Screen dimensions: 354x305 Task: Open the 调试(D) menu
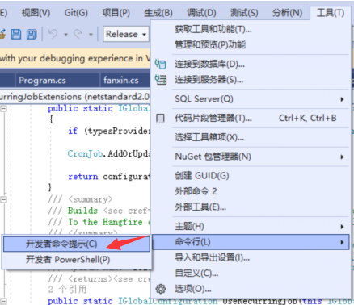tap(201, 13)
